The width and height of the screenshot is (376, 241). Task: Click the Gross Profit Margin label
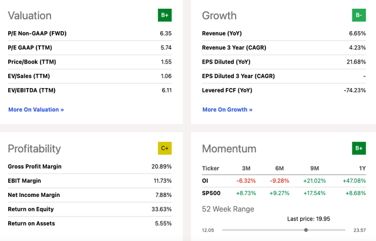(35, 166)
